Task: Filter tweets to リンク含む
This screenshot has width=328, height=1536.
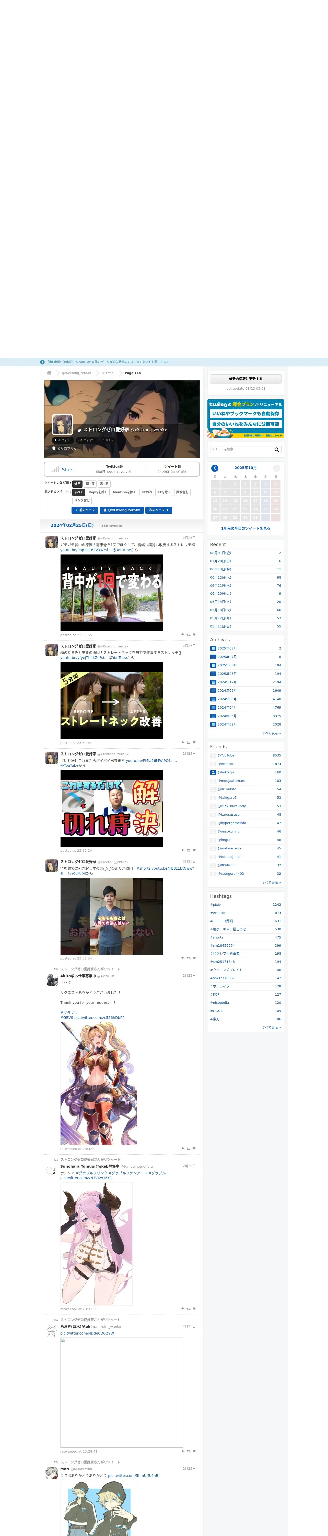Action: pos(82,500)
